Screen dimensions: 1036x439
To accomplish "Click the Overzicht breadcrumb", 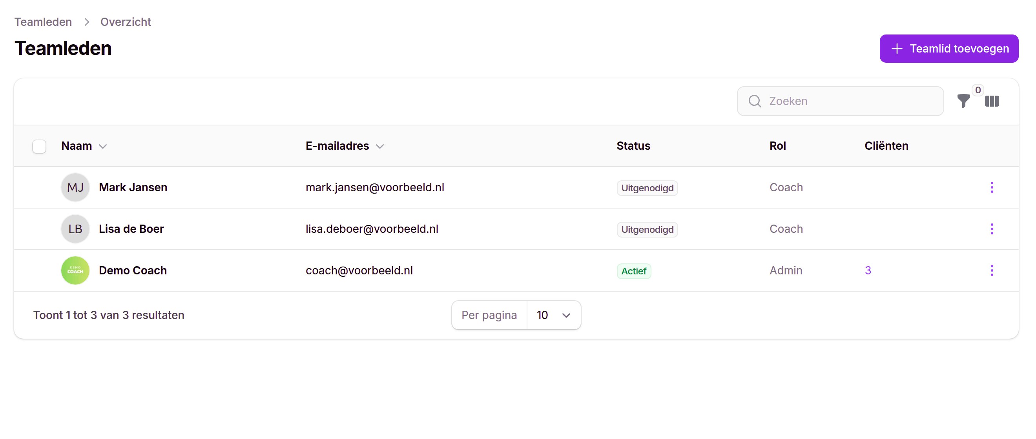I will [126, 22].
